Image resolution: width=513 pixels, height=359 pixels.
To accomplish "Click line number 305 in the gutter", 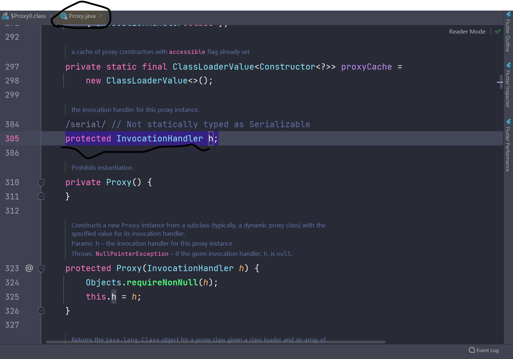I will (x=12, y=138).
